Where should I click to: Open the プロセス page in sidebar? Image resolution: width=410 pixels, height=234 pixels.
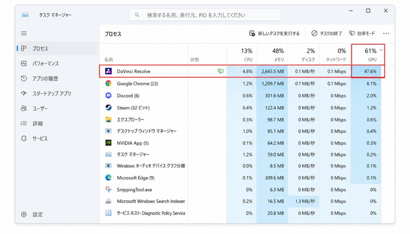pyautogui.click(x=57, y=48)
